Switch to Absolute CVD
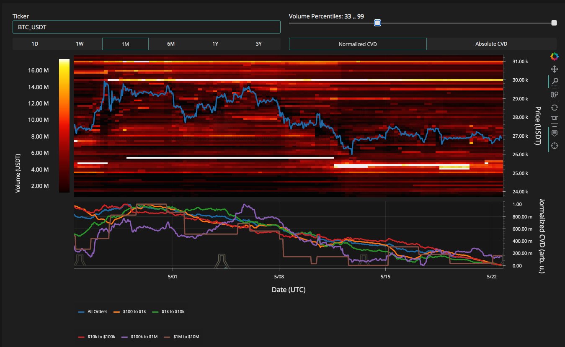The width and height of the screenshot is (565, 347). tap(492, 44)
